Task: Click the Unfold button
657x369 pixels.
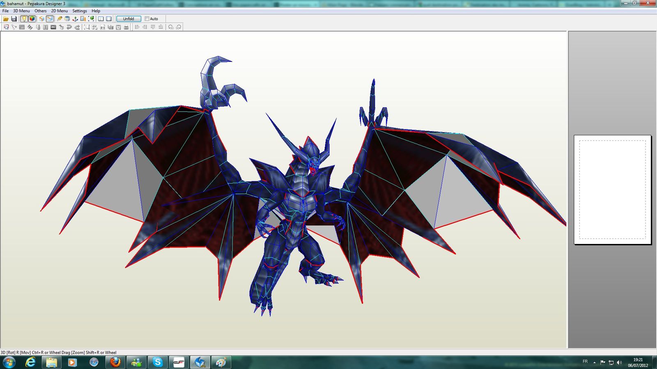Action: click(x=129, y=19)
